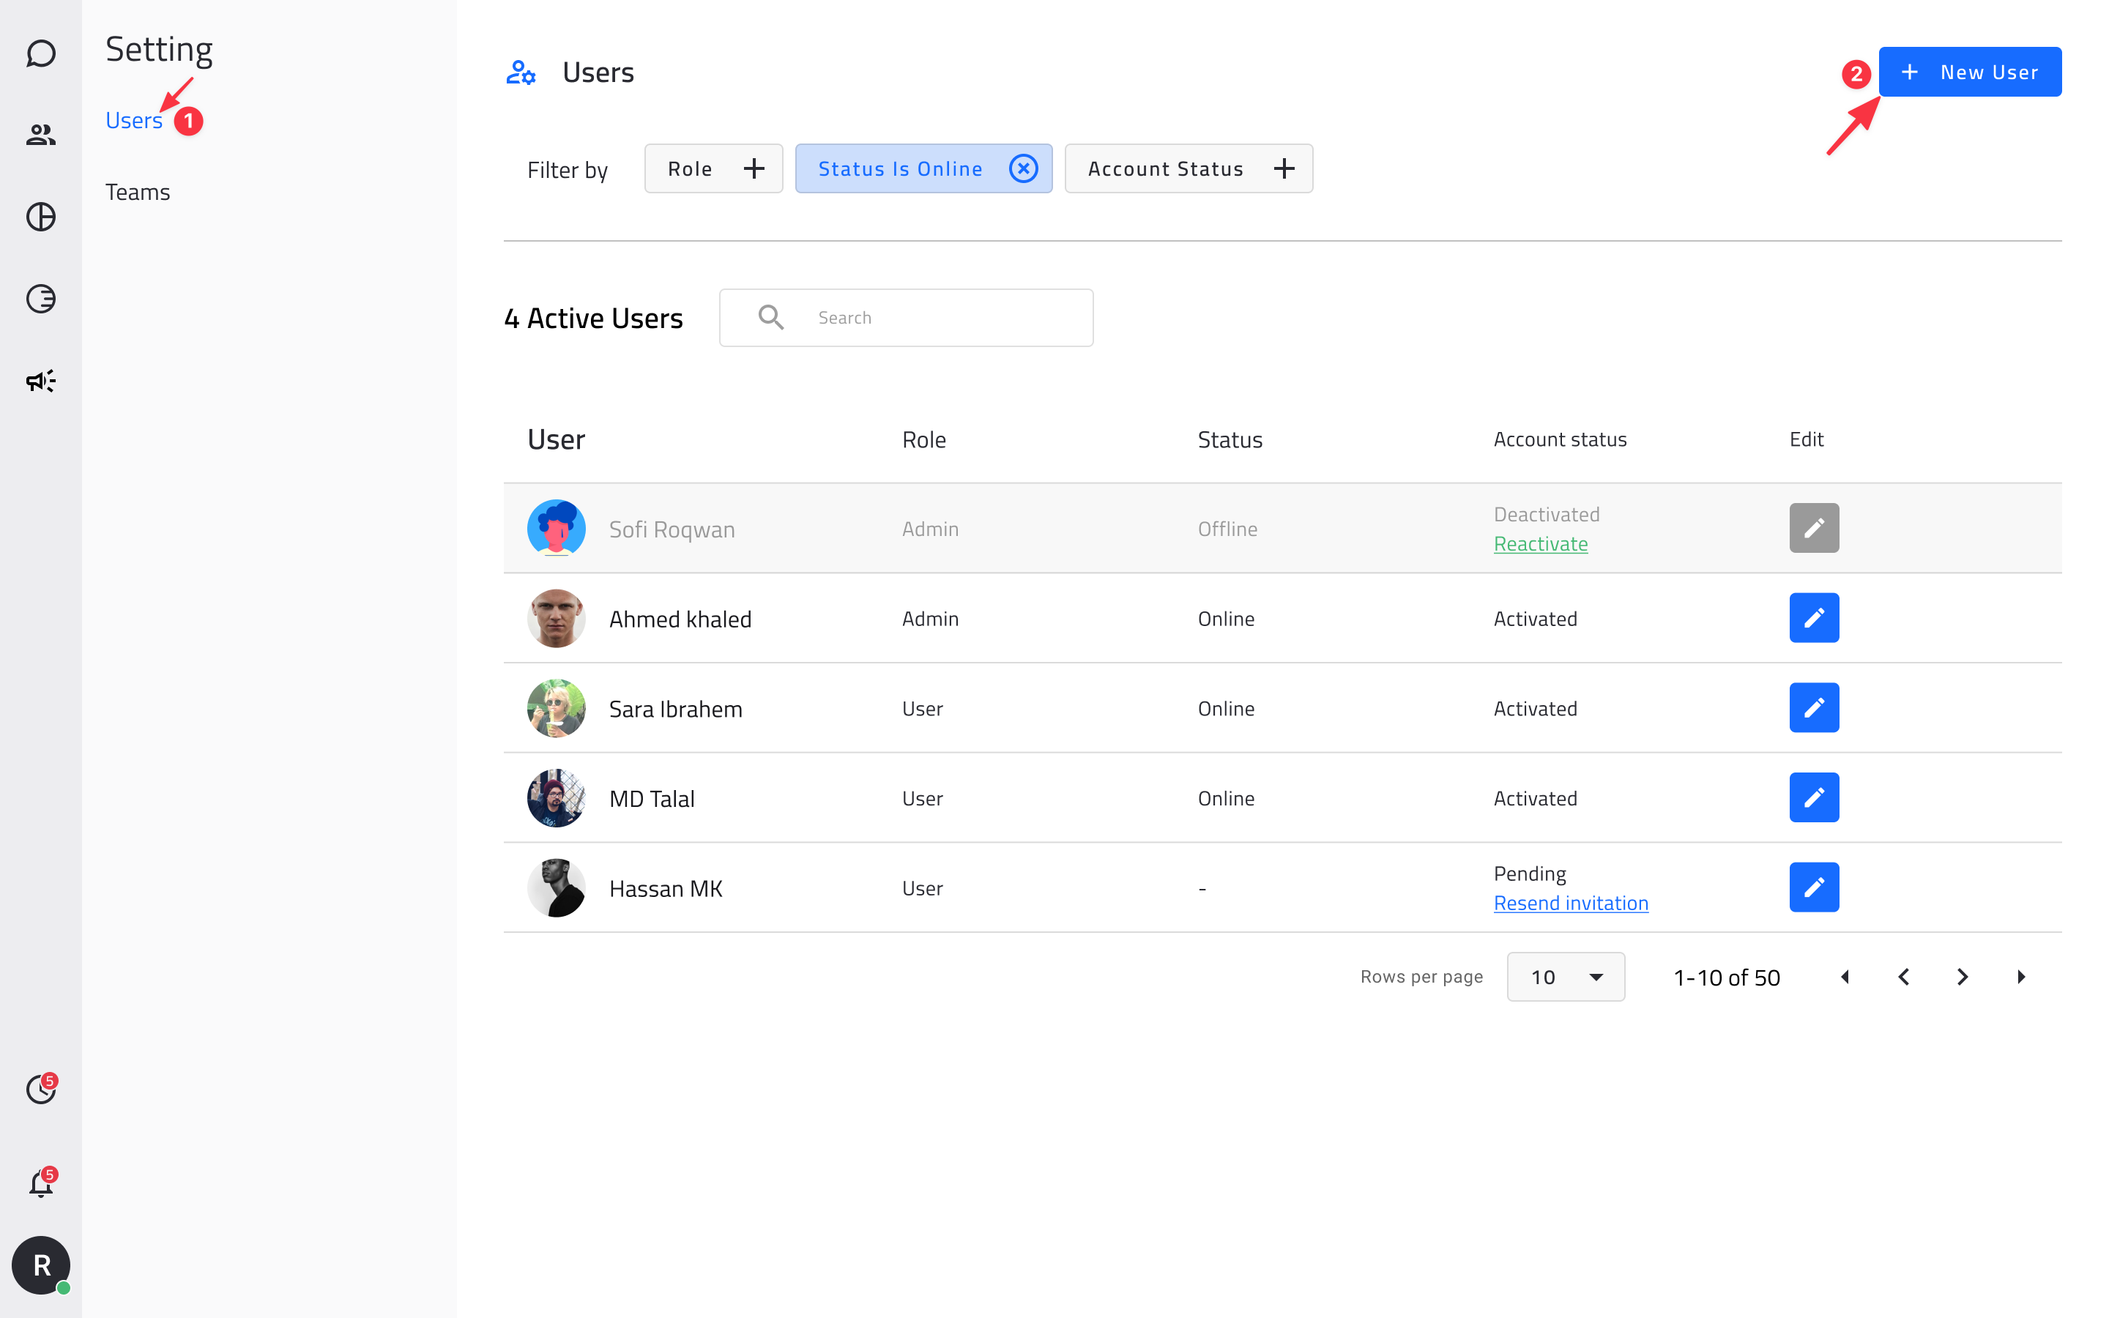
Task: Open the contacts people sidebar icon
Action: 41,135
